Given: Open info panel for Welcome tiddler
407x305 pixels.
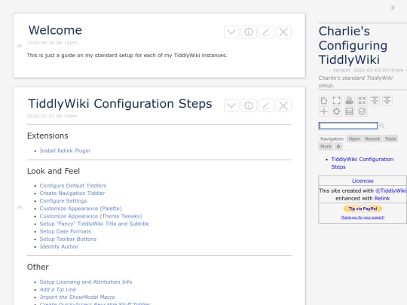Looking at the screenshot, I should tap(249, 32).
